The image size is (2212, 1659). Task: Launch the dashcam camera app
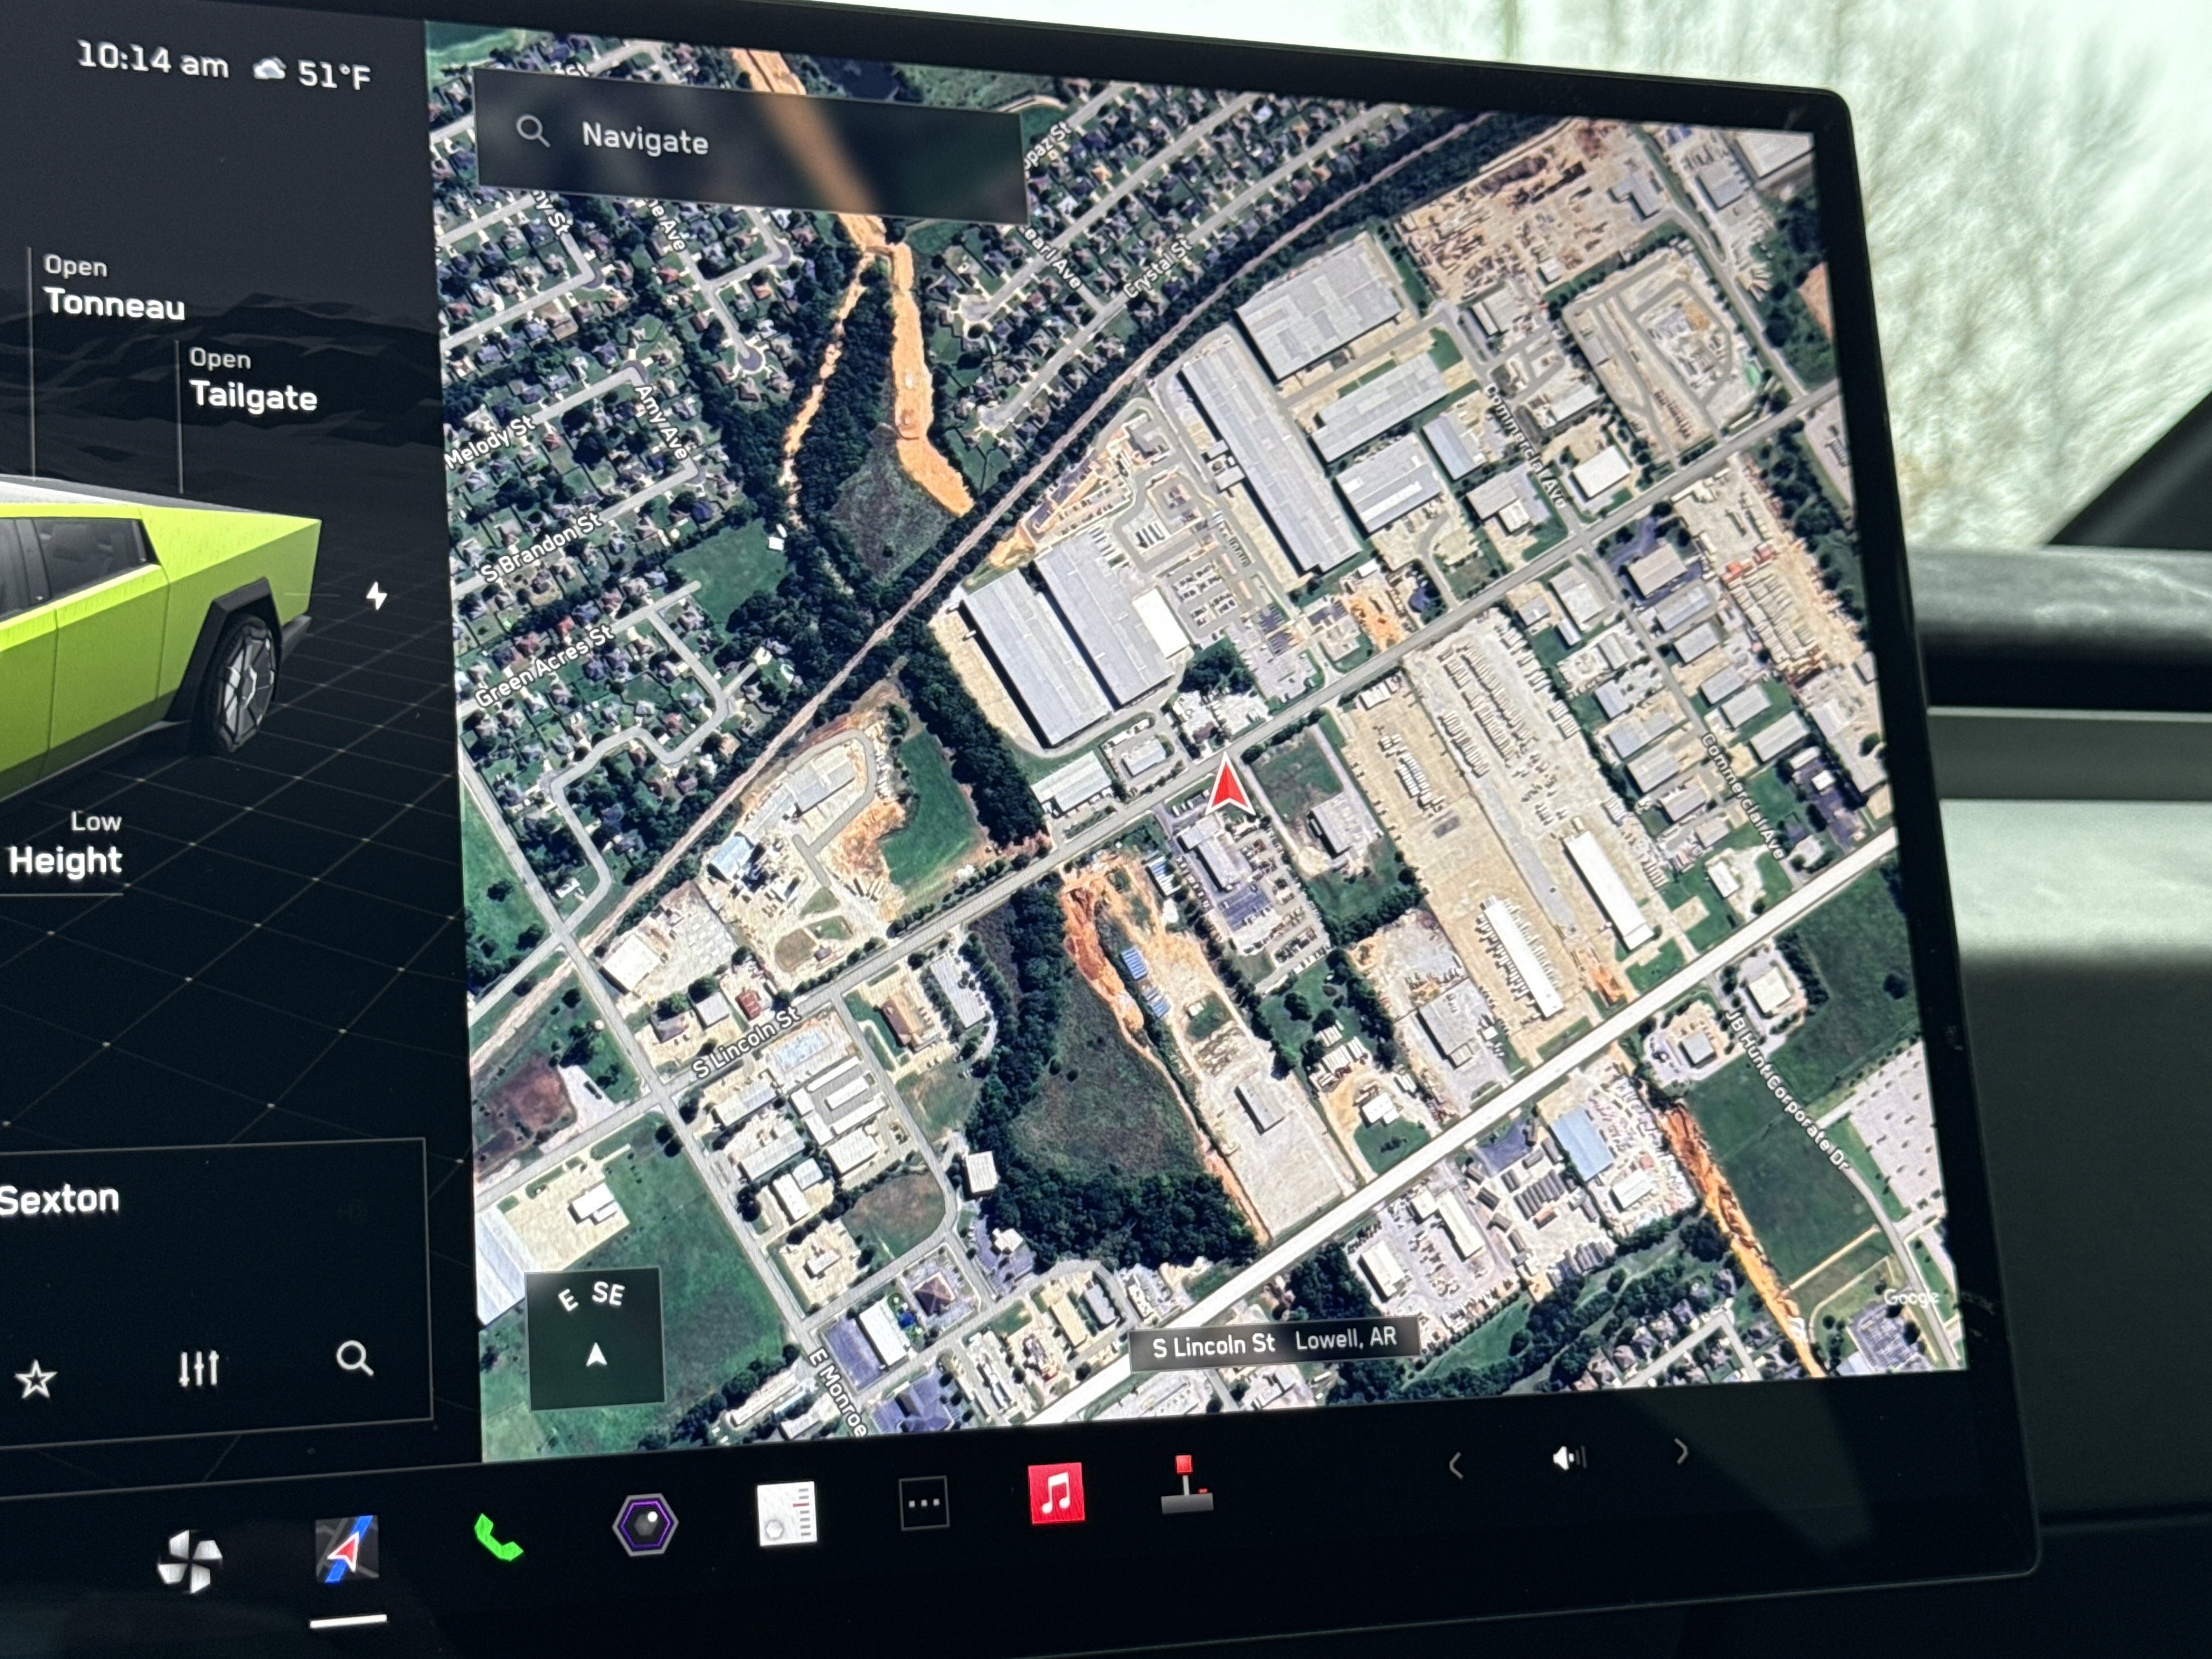[x=645, y=1524]
